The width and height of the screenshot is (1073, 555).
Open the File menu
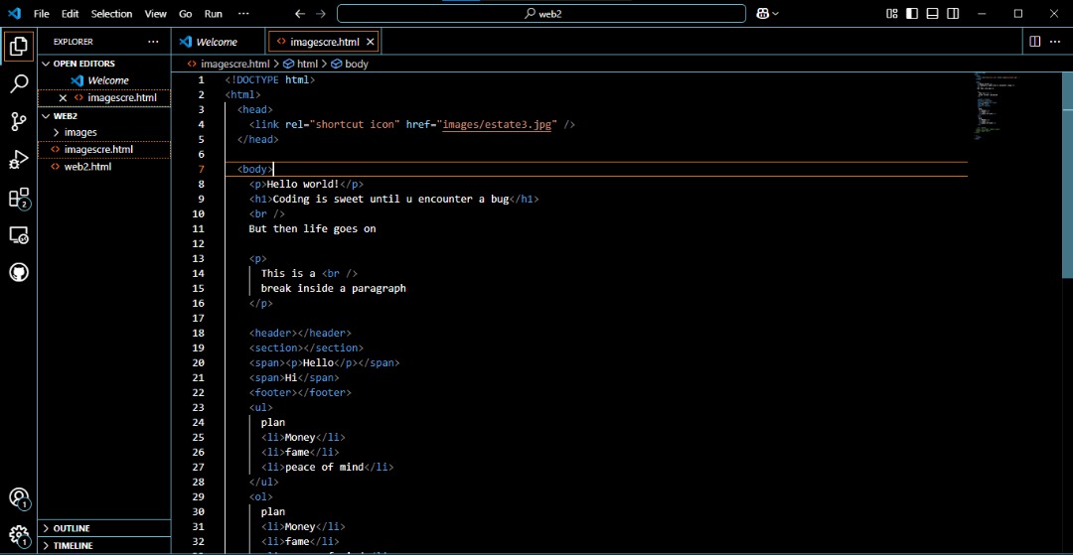coord(41,14)
